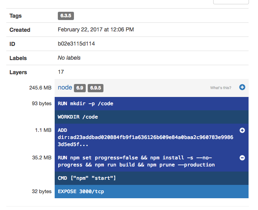Click the 32 bytes size value
The height and width of the screenshot is (210, 258).
(42, 191)
